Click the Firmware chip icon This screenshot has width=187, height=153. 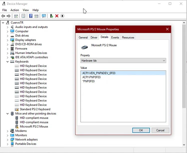click(x=12, y=48)
